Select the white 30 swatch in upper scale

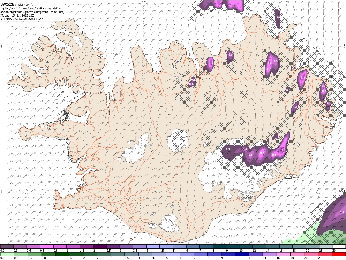pos(339,247)
